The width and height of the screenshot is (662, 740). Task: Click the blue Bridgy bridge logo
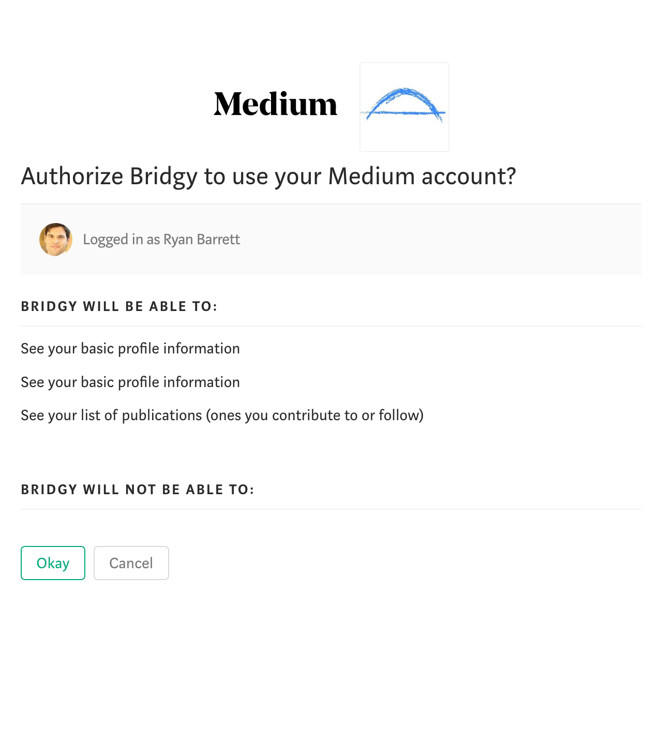pyautogui.click(x=404, y=107)
